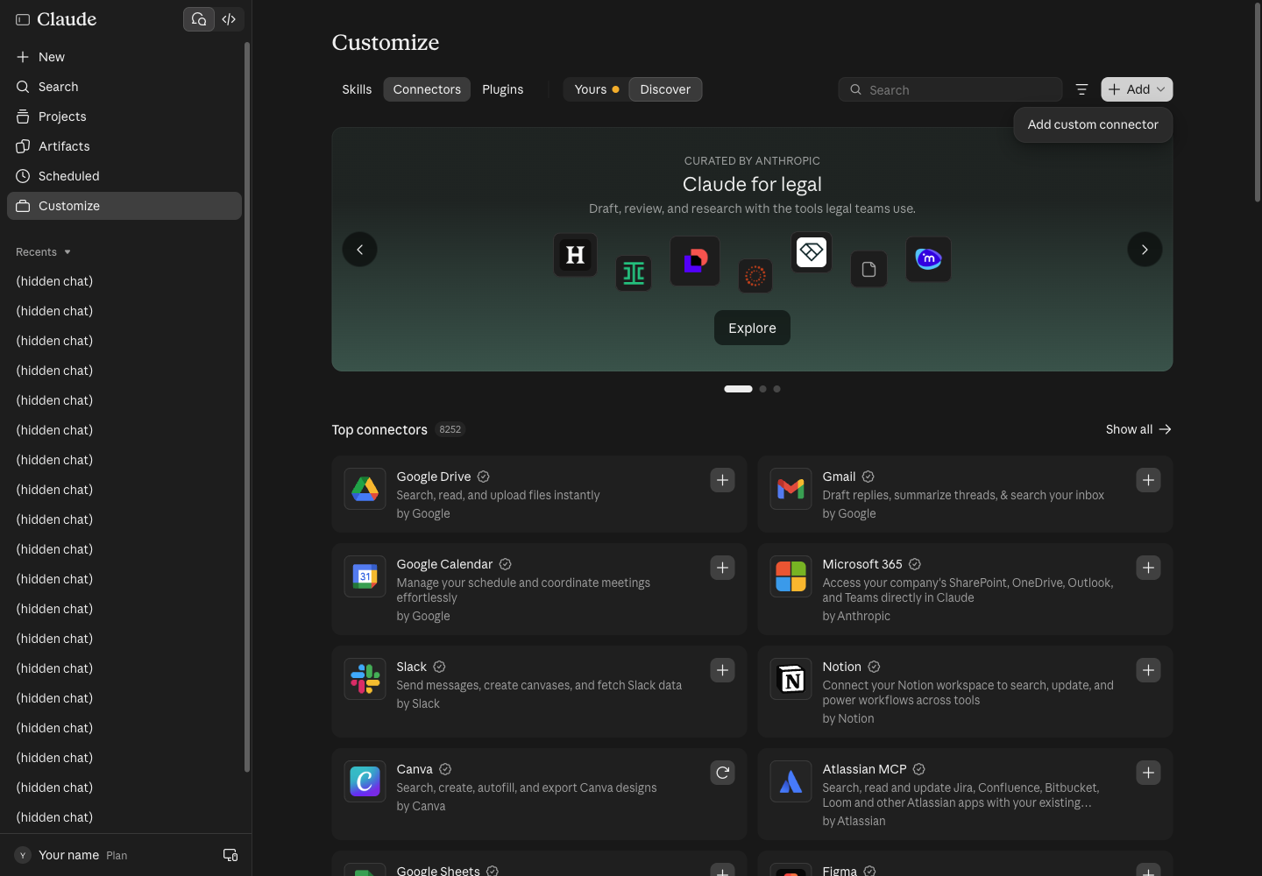Viewport: 1262px width, 876px height.
Task: Go to previous carousel slide
Action: click(359, 250)
